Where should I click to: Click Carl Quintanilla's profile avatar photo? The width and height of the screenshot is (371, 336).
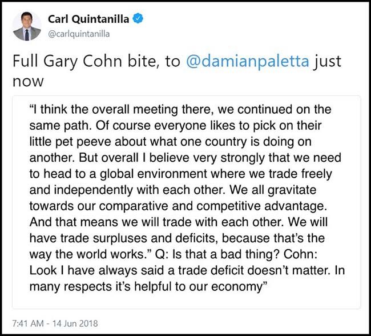click(26, 26)
